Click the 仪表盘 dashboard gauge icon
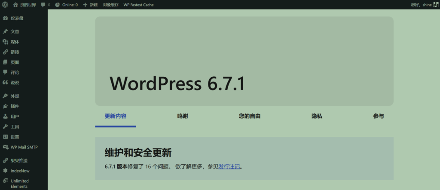 (5, 19)
